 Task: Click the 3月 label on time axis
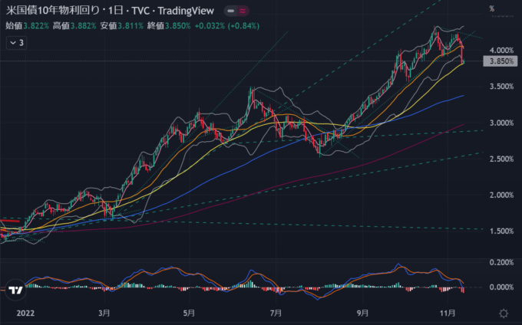coord(104,313)
